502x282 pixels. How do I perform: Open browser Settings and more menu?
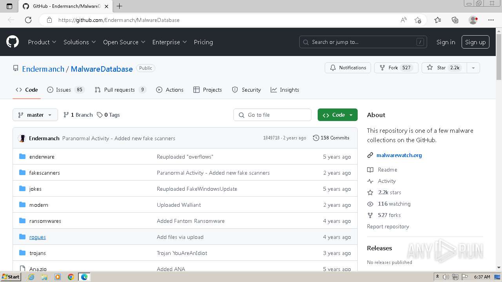coord(491,20)
